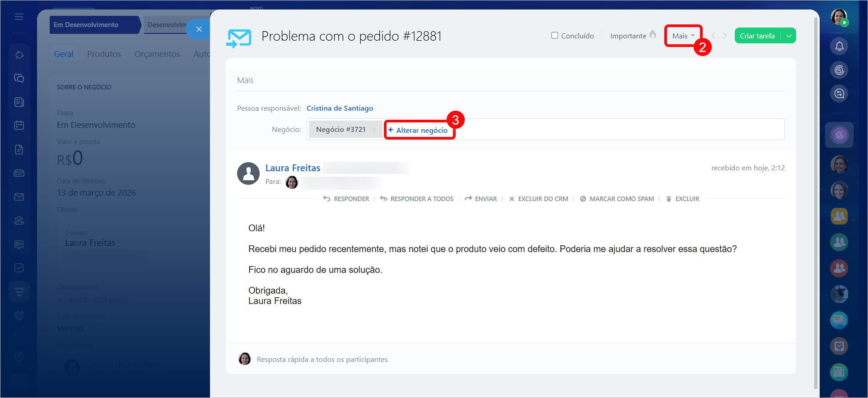
Task: Delete the email with Excluir
Action: (683, 199)
